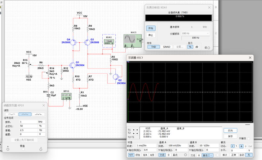Select the XSC1 oscilloscope instrument on schematic
The height and width of the screenshot is (160, 262).
(x=133, y=41)
